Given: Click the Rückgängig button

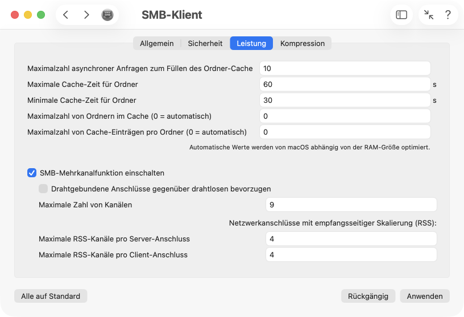Looking at the screenshot, I should [368, 296].
